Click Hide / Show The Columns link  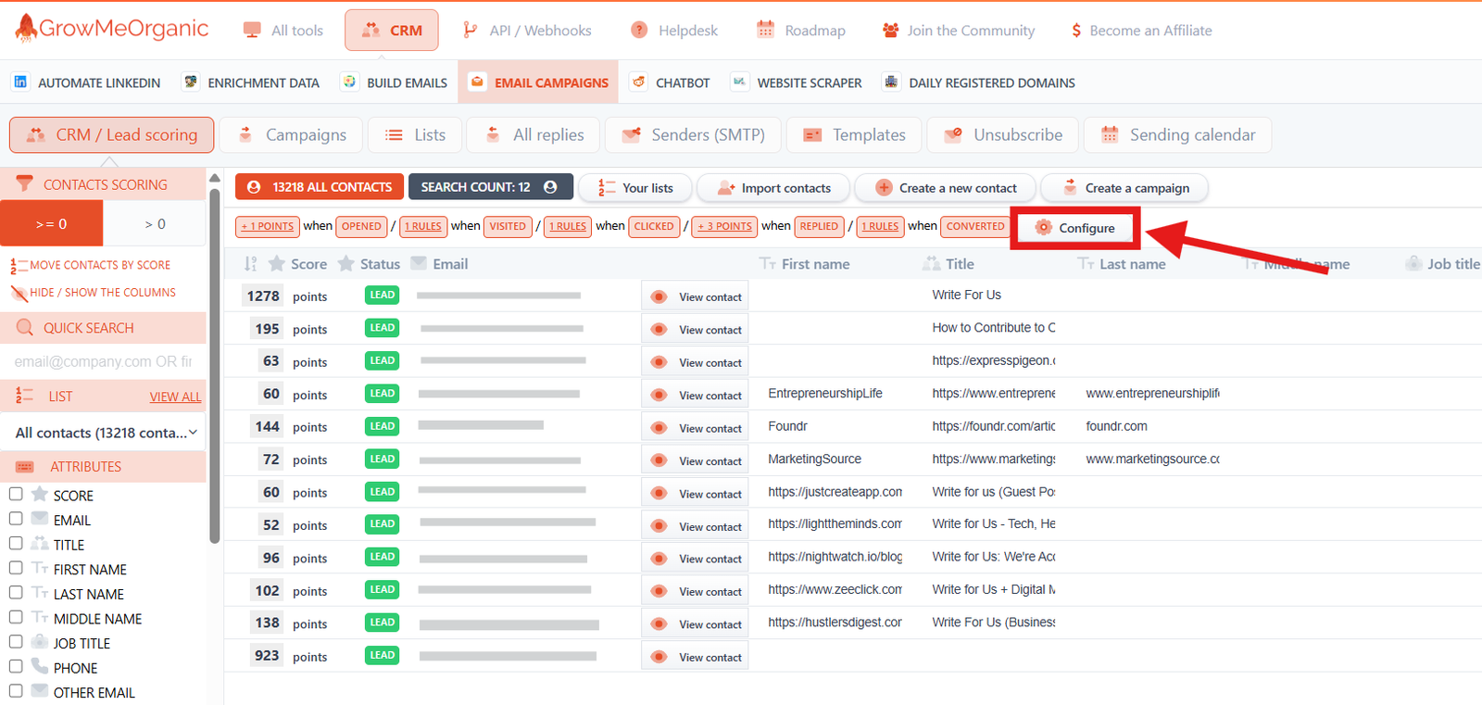[x=93, y=293]
